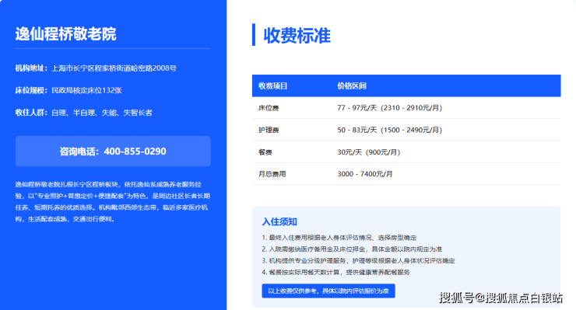The image size is (576, 310).
Task: Click the 50 - 83元/天 price cell
Action: (x=390, y=130)
